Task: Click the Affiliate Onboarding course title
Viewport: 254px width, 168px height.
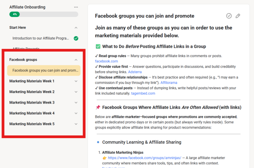Action: coord(27,7)
